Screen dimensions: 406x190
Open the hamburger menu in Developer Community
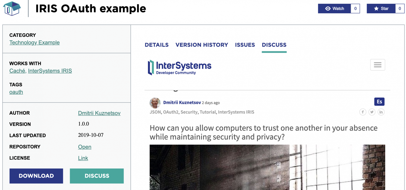coord(377,65)
